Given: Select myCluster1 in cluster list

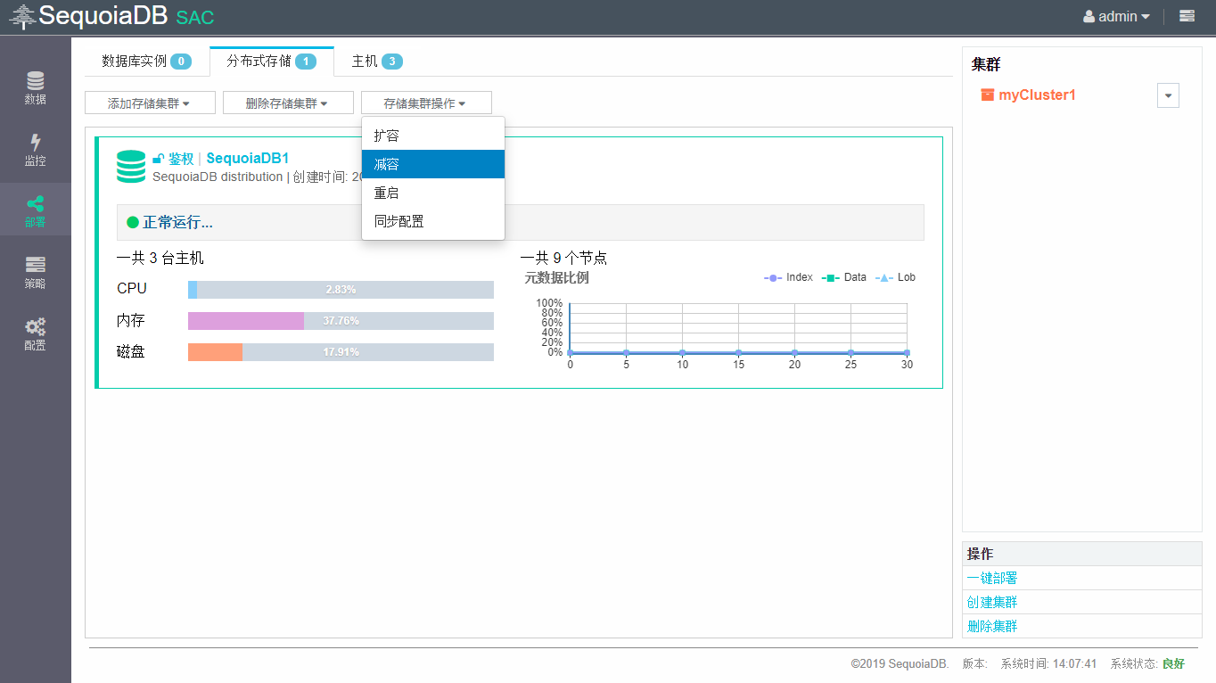Looking at the screenshot, I should 1037,95.
